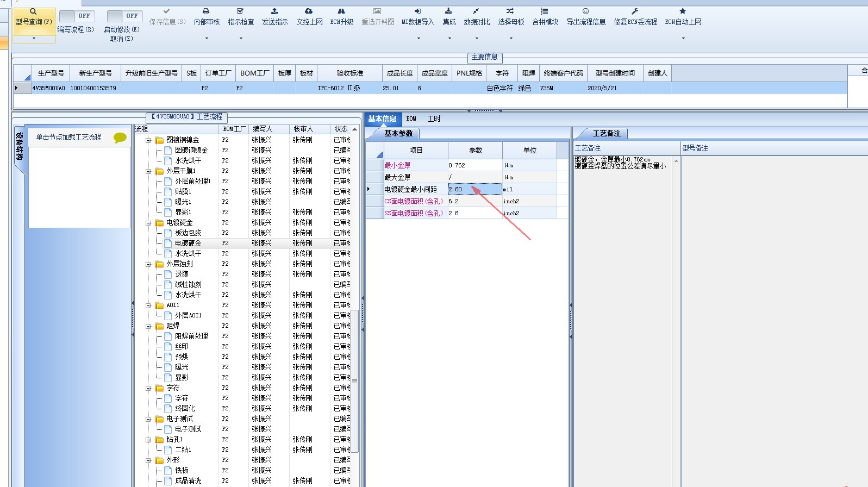This screenshot has width=868, height=487.
Task: Click the 参数 column header
Action: 476,150
